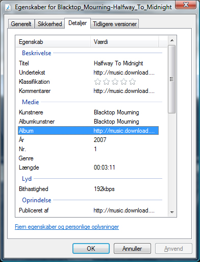Select the Titel property label
The image size is (200, 262).
(24, 63)
